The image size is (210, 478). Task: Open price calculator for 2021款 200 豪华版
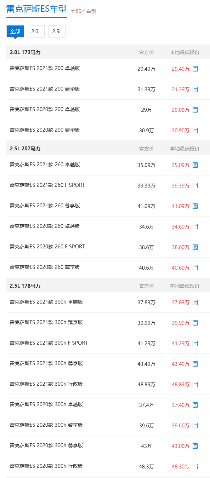pos(195,90)
